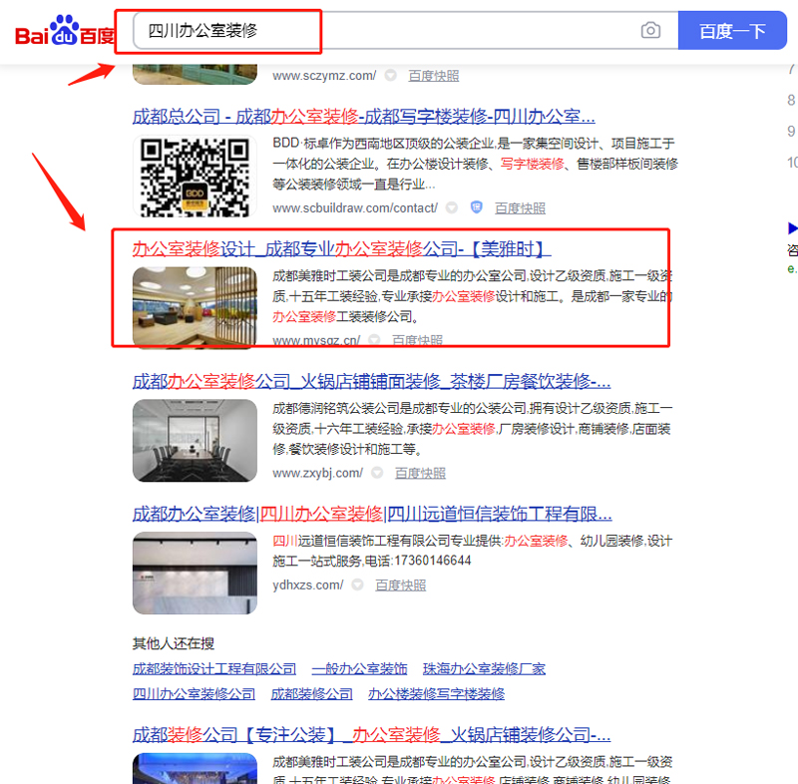Open 百度快照 for www.zxybj.com/
Image resolution: width=798 pixels, height=784 pixels.
(420, 473)
